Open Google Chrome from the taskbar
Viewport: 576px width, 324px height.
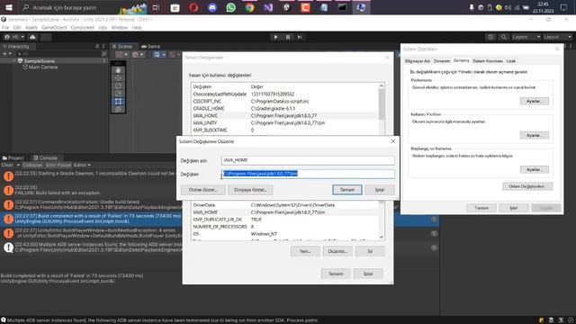point(249,7)
